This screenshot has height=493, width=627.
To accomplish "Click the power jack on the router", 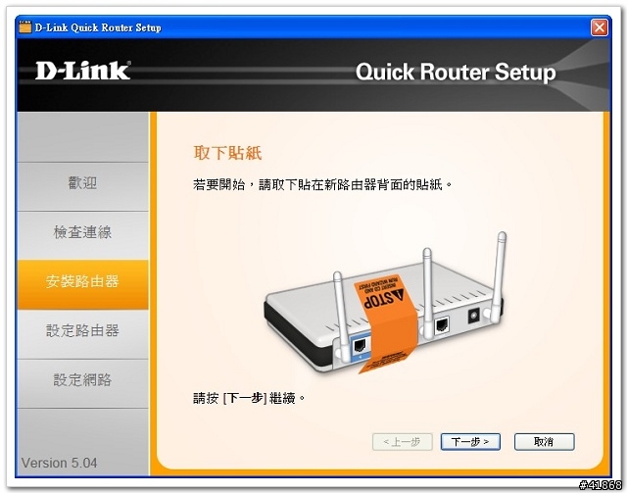I will (474, 316).
